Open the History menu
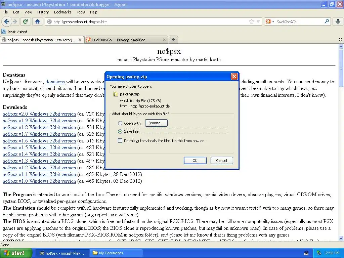 point(43,12)
